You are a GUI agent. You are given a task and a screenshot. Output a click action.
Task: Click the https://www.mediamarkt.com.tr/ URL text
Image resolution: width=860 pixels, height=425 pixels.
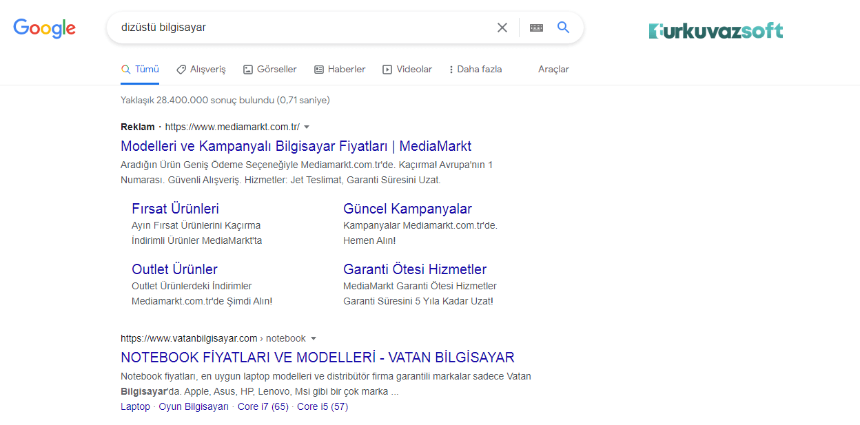click(232, 127)
